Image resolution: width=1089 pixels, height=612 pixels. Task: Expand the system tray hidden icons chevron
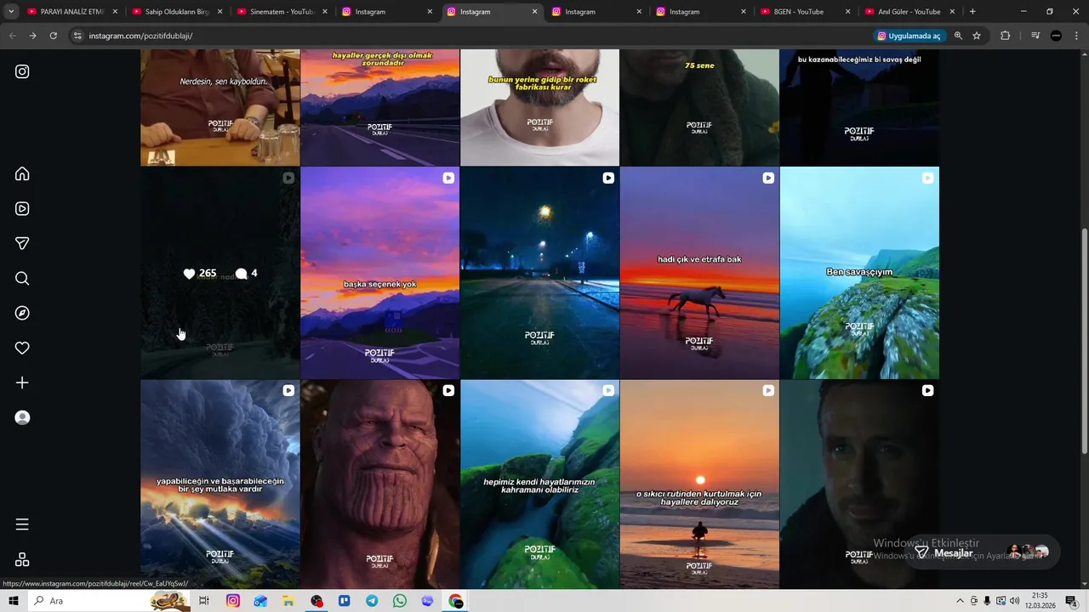coord(960,601)
